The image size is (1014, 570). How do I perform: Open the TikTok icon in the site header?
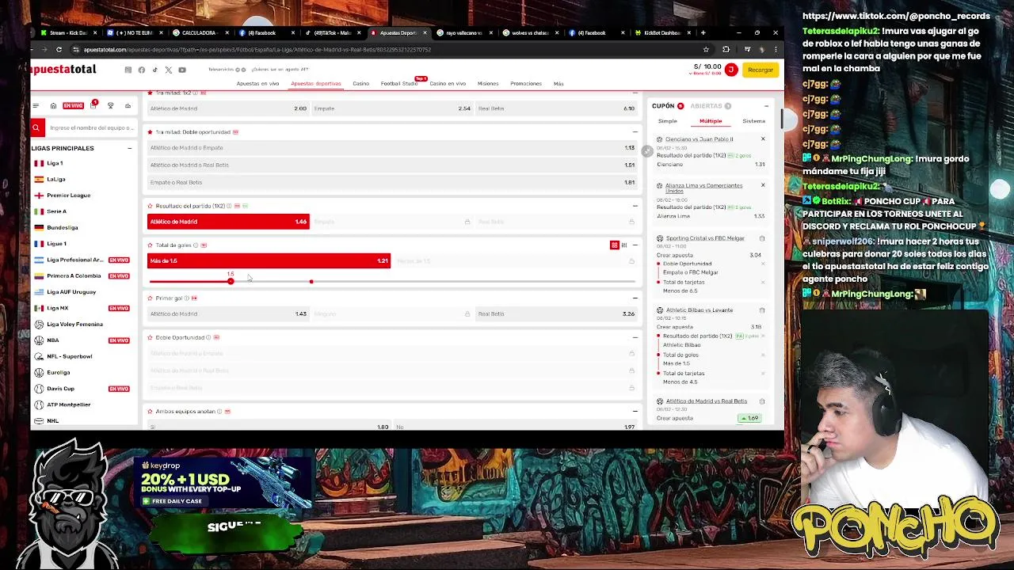point(155,70)
